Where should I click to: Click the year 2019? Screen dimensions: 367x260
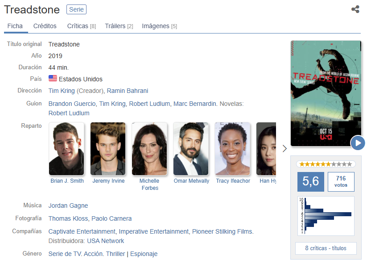[x=55, y=56]
